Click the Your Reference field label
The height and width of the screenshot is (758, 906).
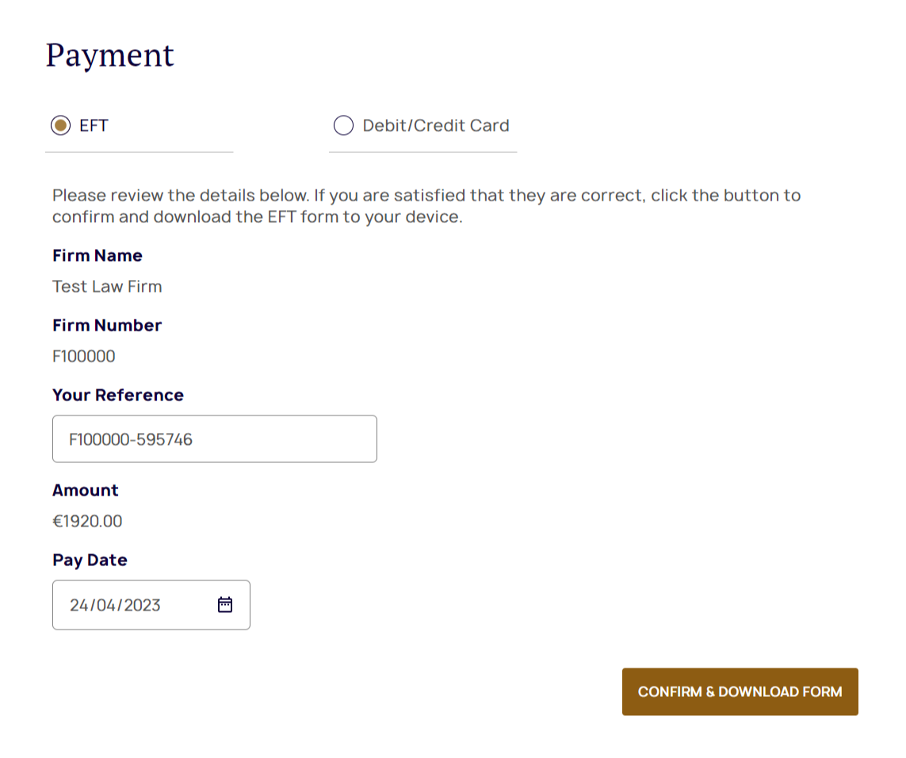point(118,395)
